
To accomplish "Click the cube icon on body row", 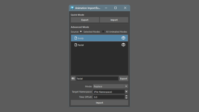I will pyautogui.click(x=123, y=38).
